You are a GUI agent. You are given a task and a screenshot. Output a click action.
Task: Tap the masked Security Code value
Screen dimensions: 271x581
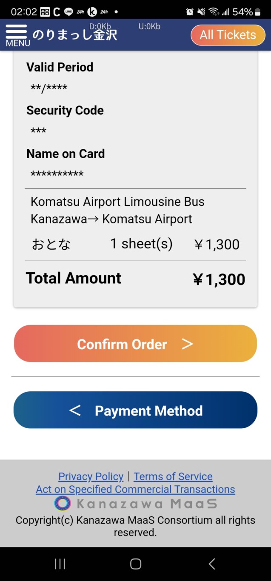click(x=38, y=131)
